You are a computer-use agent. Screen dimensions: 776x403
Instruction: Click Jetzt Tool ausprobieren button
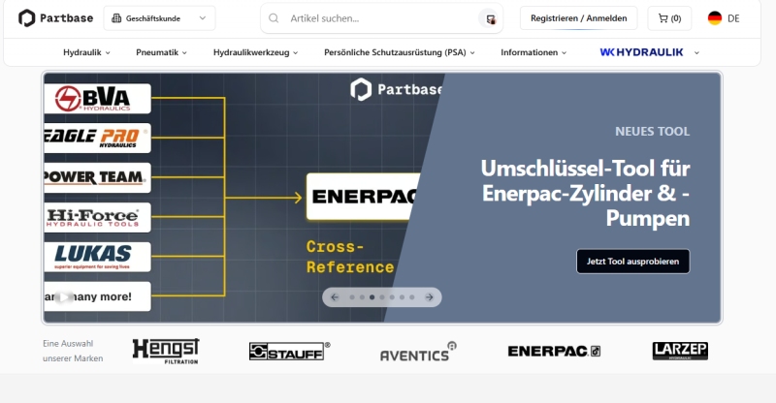point(632,261)
